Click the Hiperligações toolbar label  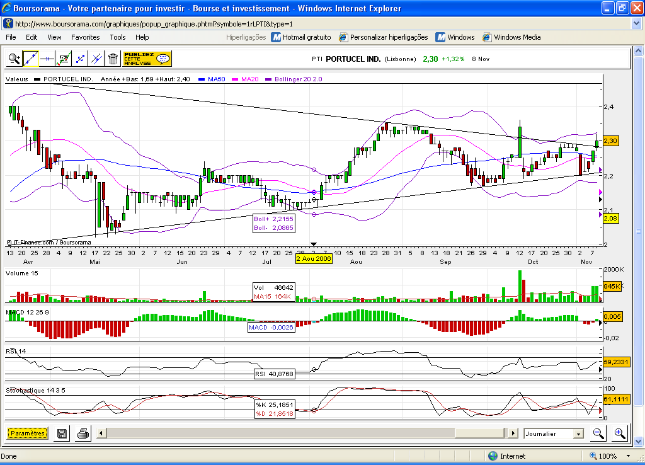tap(246, 37)
